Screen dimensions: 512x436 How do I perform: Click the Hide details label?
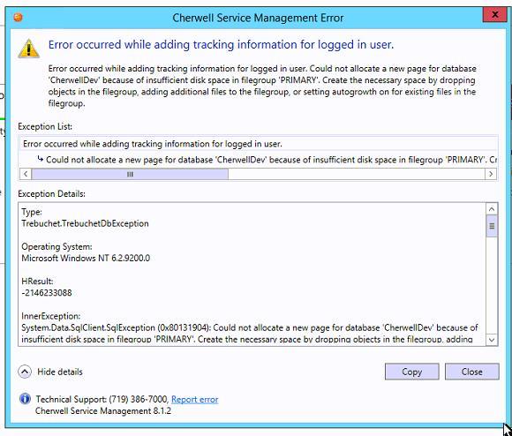60,372
